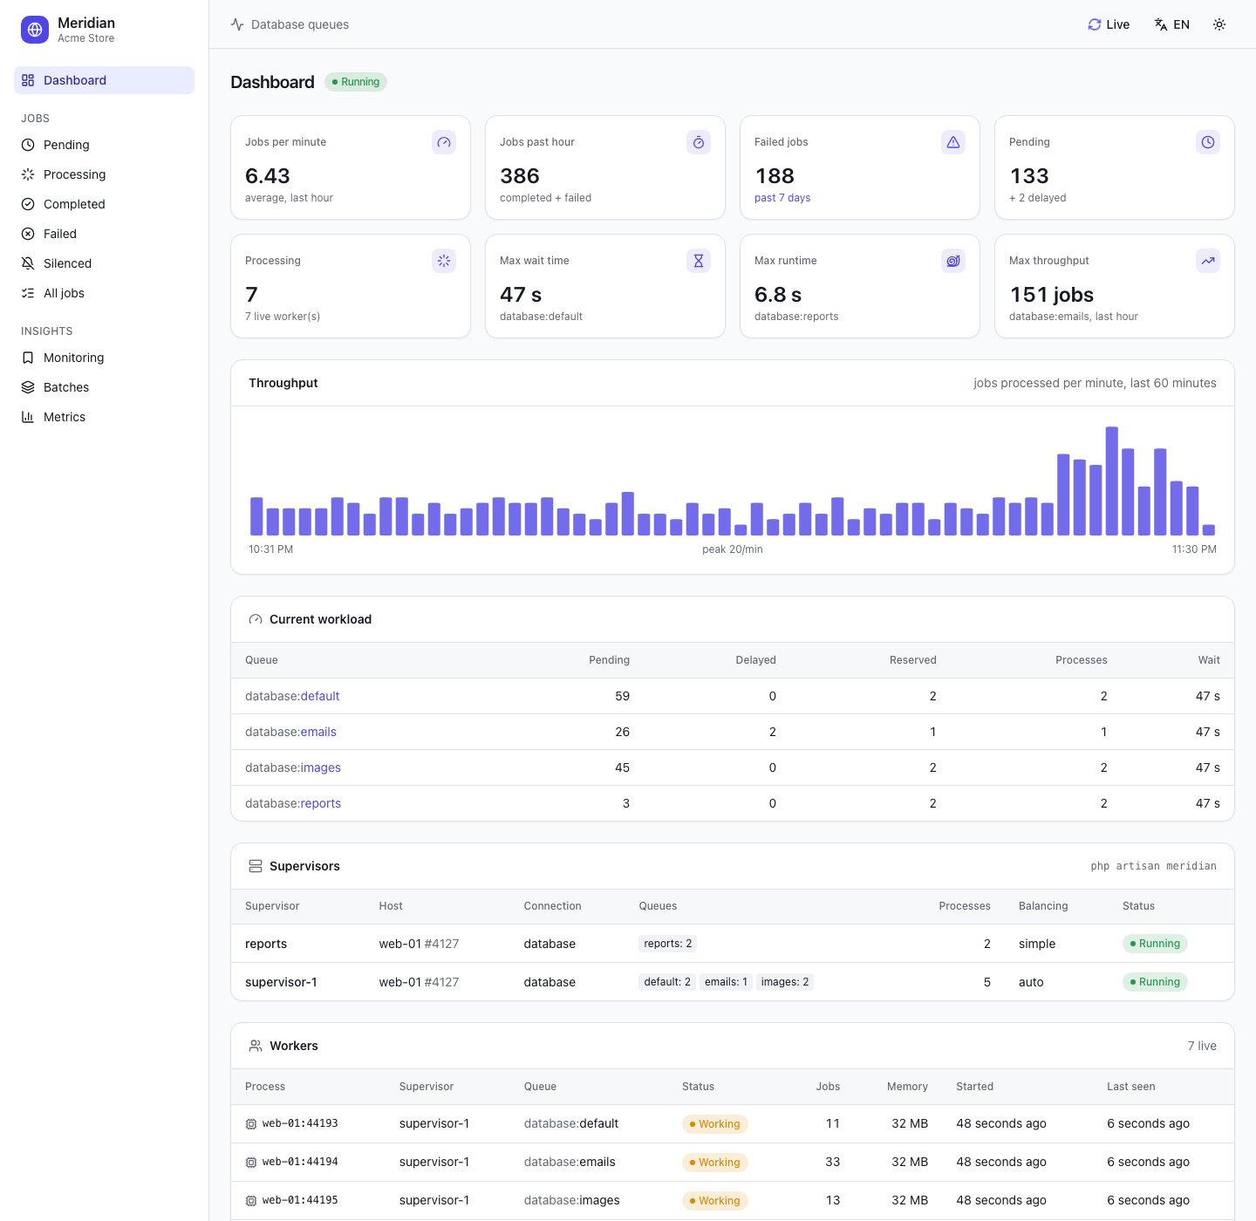Viewport: 1256px width, 1221px height.
Task: Click the server icon next to Supervisors heading
Action: 256,866
